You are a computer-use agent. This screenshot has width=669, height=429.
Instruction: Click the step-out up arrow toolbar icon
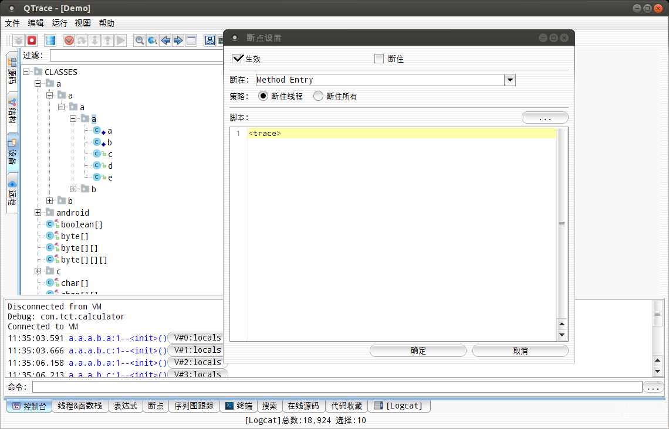pyautogui.click(x=107, y=40)
